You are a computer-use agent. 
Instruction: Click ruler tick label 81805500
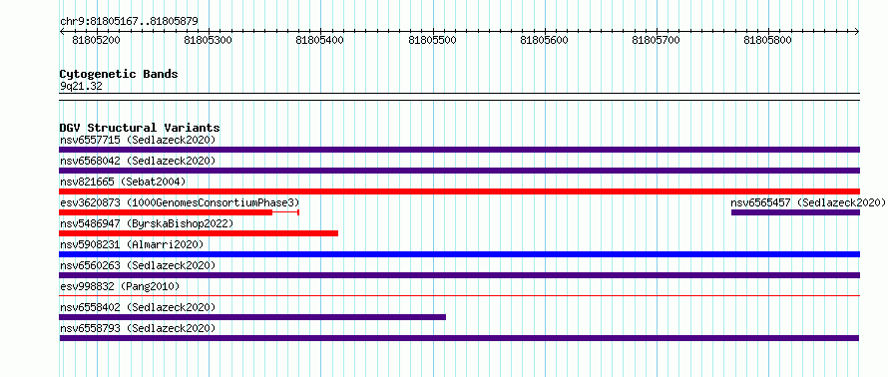(x=432, y=40)
